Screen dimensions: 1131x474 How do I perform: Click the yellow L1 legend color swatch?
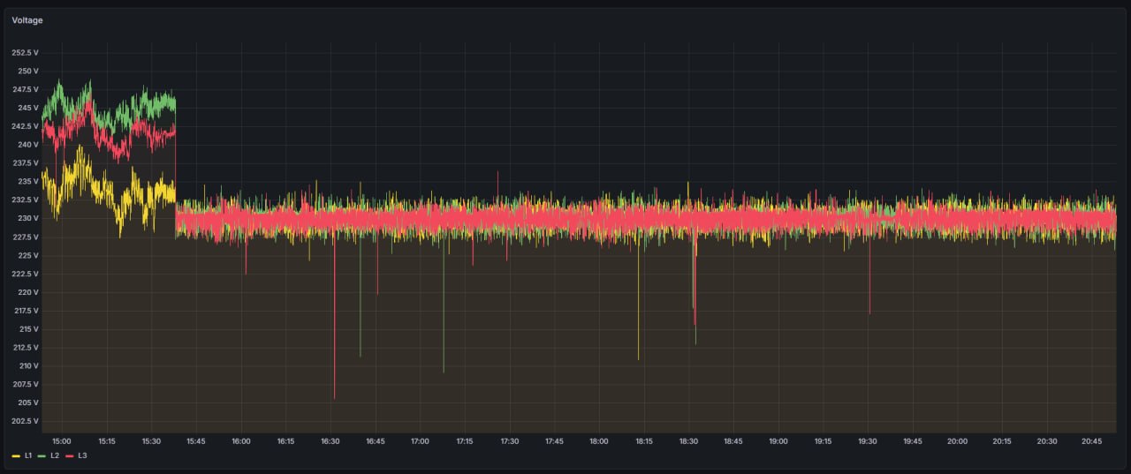(x=16, y=455)
